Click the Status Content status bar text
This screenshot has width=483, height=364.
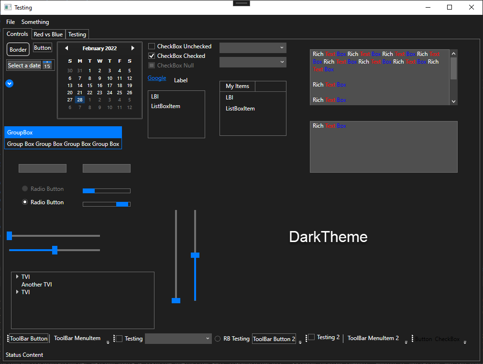pos(24,355)
